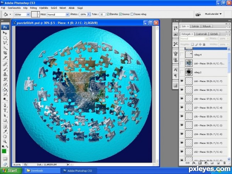
Task: Select the Burn tool
Action: pos(5,99)
